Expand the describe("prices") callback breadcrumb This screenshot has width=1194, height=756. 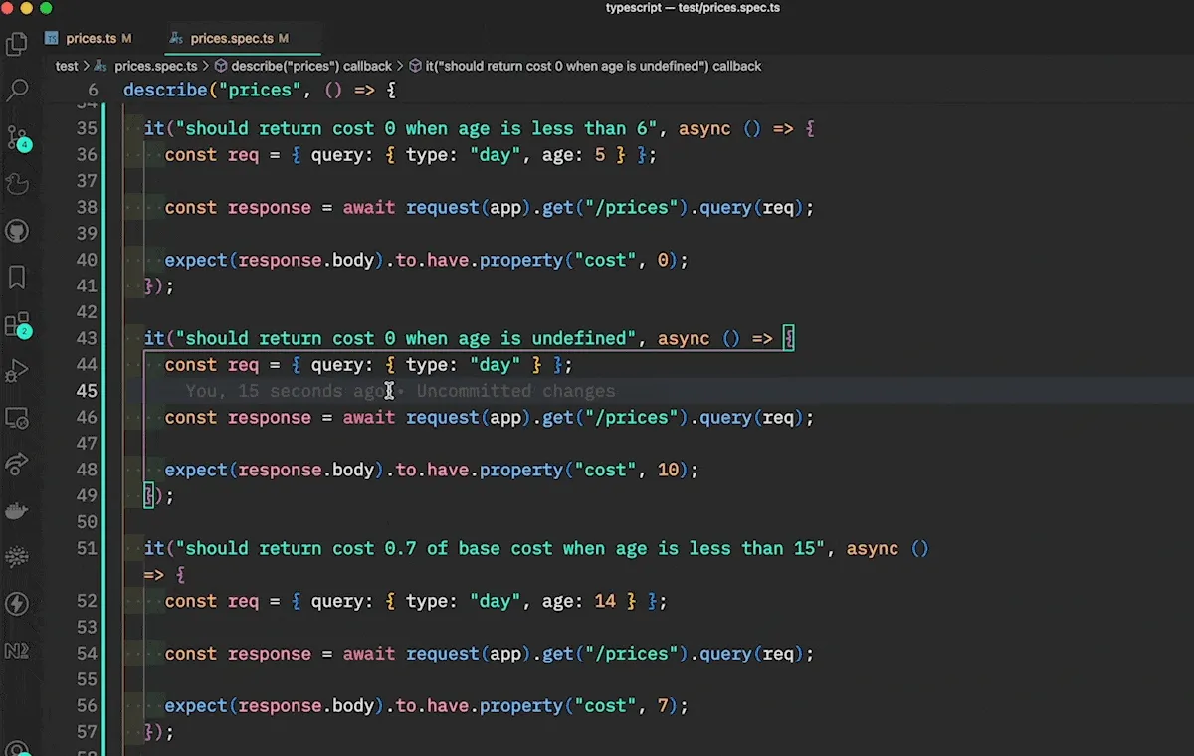310,66
